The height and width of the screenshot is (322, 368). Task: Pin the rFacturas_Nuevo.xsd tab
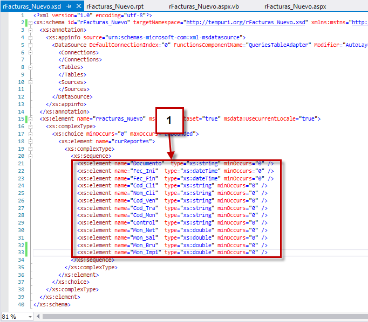tap(69, 6)
